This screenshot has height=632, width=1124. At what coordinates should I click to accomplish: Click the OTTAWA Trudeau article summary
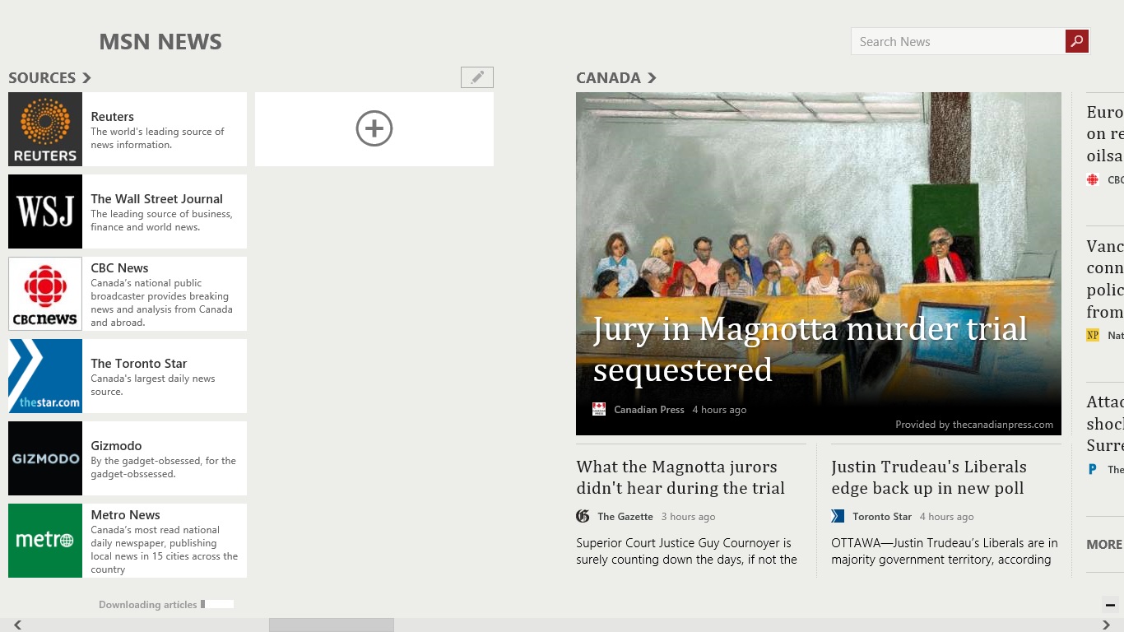(945, 551)
